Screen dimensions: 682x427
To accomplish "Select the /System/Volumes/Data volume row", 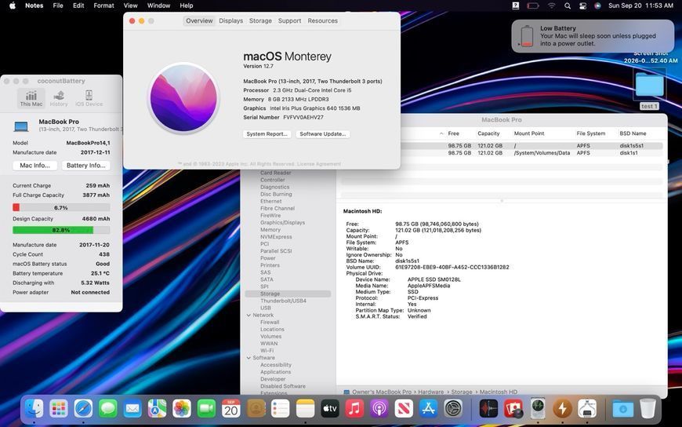I will 502,153.
